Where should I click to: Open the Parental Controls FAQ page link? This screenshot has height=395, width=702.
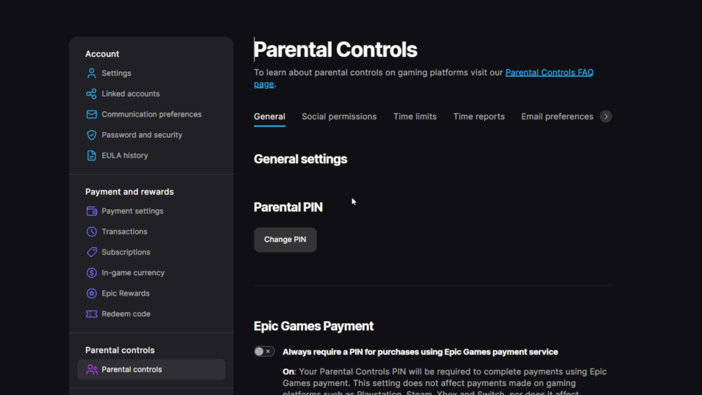click(549, 73)
